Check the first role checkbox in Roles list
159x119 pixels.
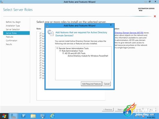coord(41,34)
